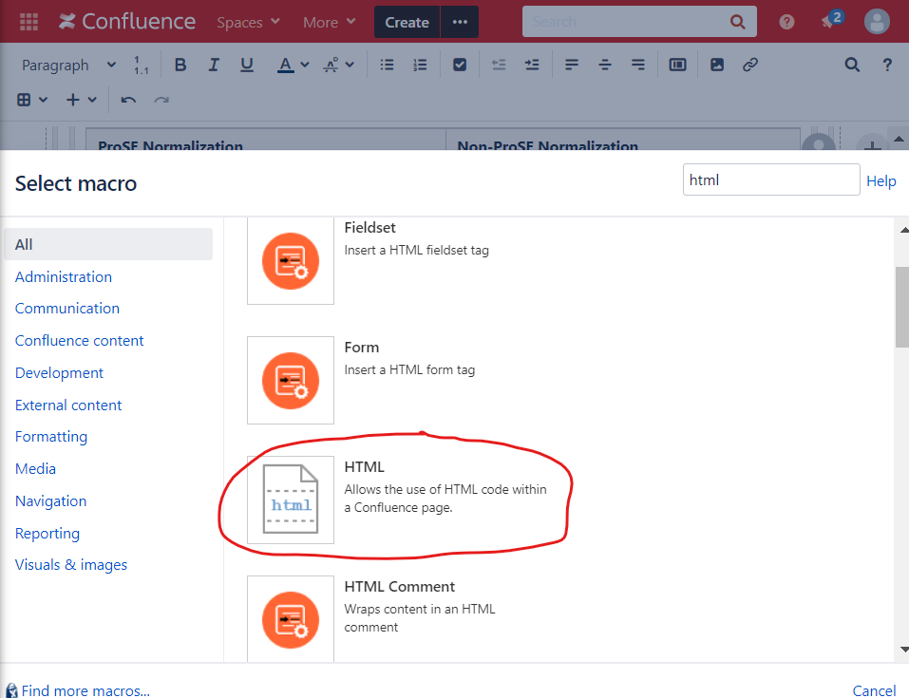Click the Create button

coord(407,22)
